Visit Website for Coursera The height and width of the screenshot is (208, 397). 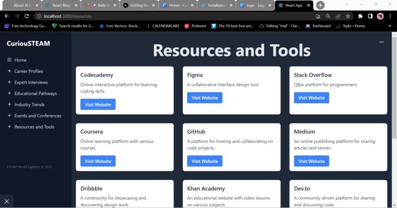coord(98,161)
